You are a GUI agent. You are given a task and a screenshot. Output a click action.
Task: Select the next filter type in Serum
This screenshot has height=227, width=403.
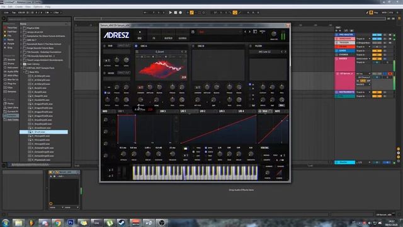click(x=285, y=52)
